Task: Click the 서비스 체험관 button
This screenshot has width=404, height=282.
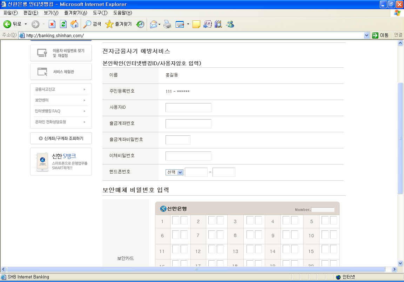Action: (x=61, y=72)
